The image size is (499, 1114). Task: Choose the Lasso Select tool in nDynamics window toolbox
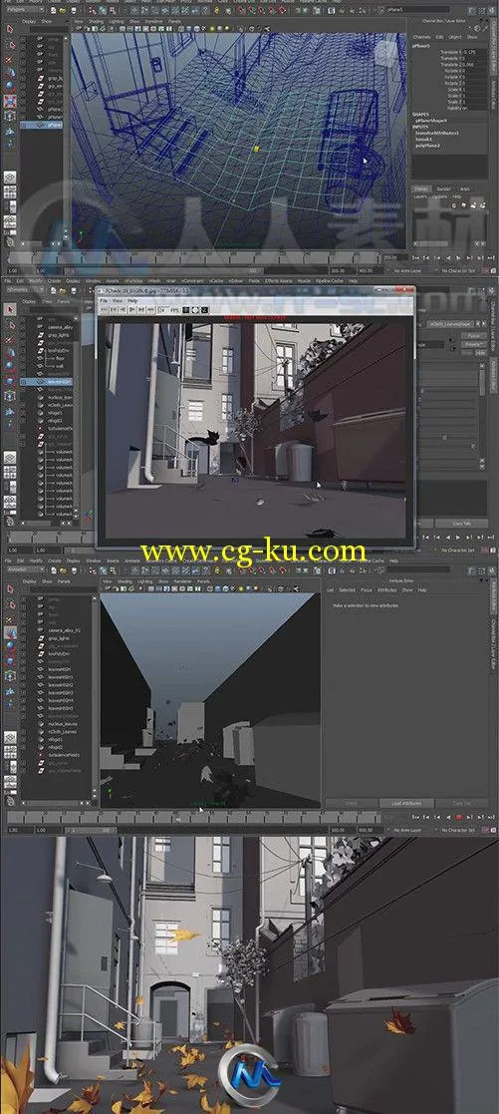pos(10,324)
